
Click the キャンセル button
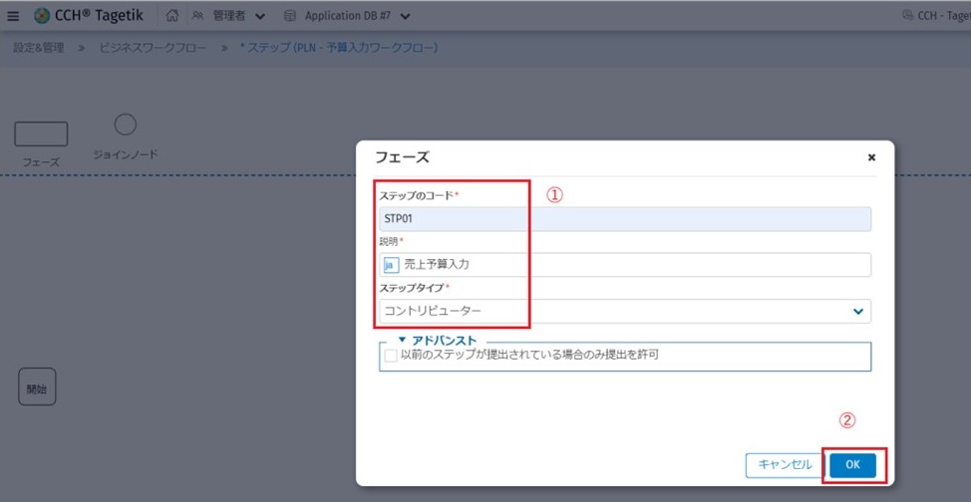785,464
